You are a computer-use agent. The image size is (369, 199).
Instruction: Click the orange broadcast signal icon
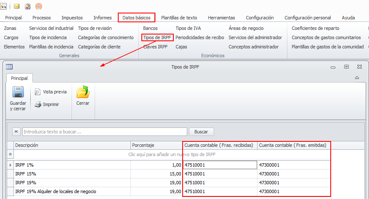[x=39, y=6]
